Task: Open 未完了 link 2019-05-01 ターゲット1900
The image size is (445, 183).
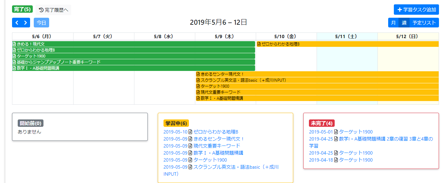Action: (341, 132)
